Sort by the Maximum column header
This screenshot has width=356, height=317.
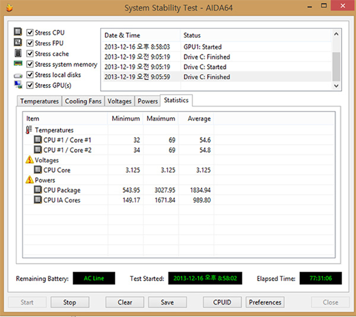(x=161, y=119)
